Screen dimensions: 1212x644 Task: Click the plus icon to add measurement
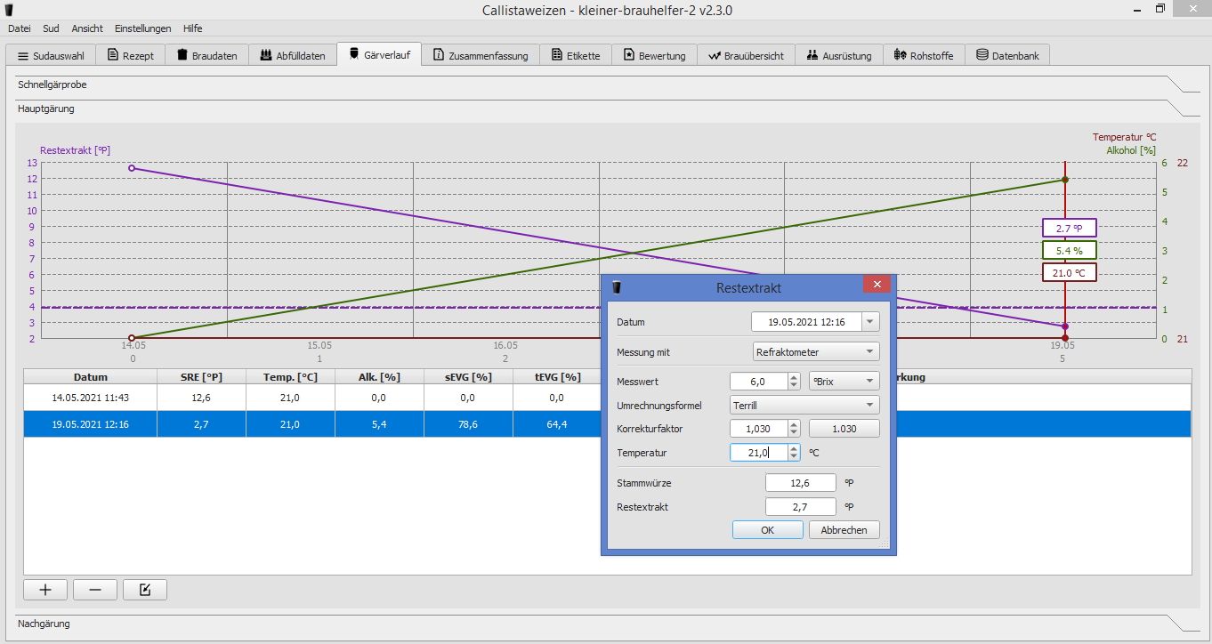coord(45,590)
